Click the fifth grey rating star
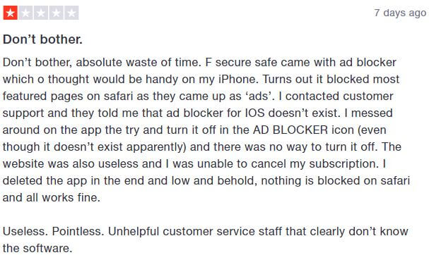Viewport: 429px width, 255px height. (x=71, y=13)
